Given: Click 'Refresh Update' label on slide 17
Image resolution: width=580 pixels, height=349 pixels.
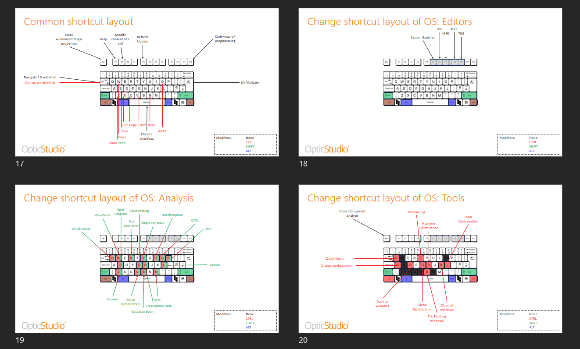Looking at the screenshot, I should [x=143, y=39].
